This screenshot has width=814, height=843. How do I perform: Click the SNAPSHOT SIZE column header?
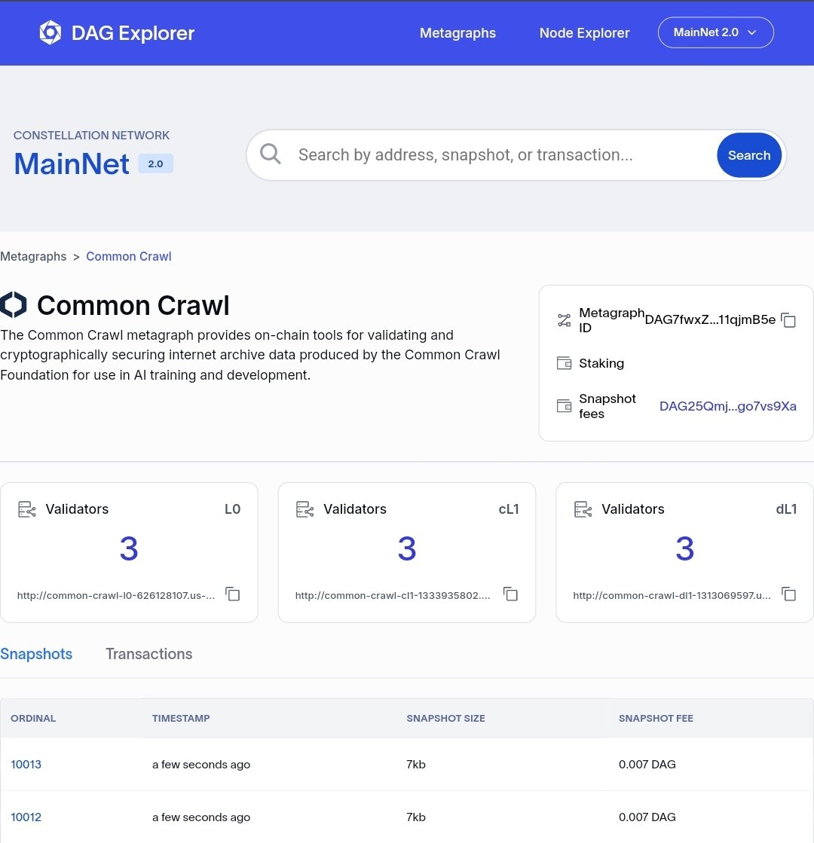click(445, 718)
